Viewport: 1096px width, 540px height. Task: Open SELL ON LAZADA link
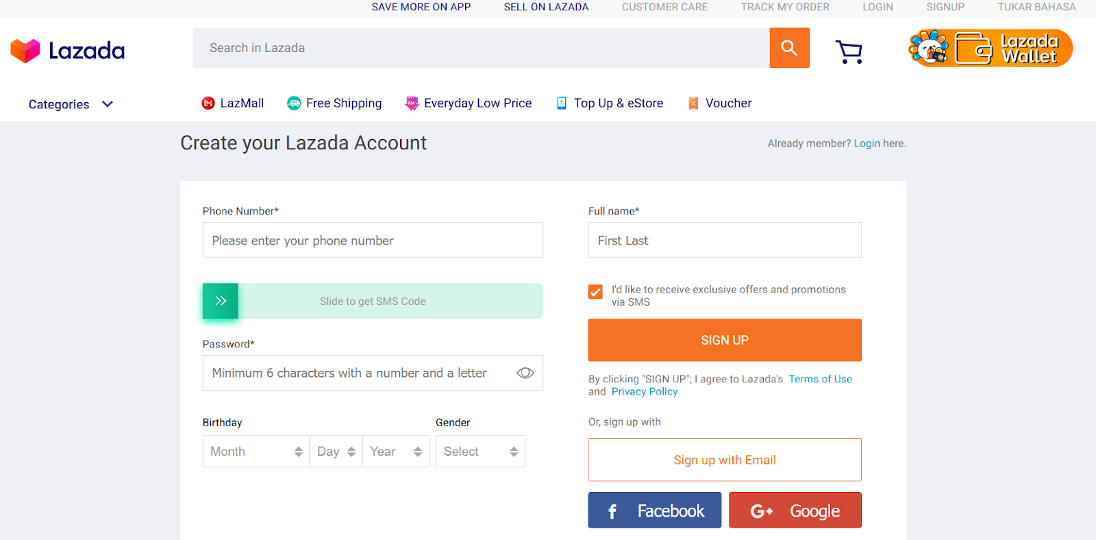[547, 7]
